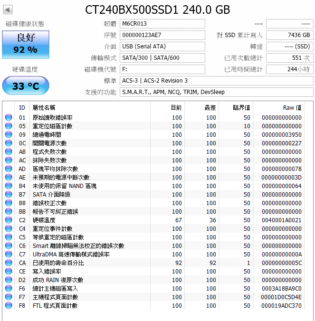Click the 臨界值 column header
The height and width of the screenshot is (321, 315).
click(236, 107)
